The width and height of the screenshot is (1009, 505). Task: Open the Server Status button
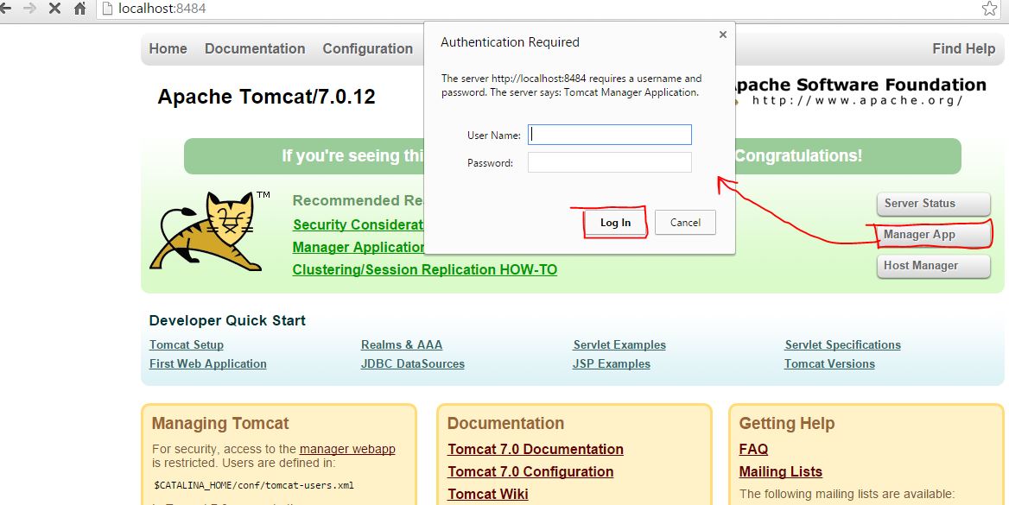(x=933, y=204)
